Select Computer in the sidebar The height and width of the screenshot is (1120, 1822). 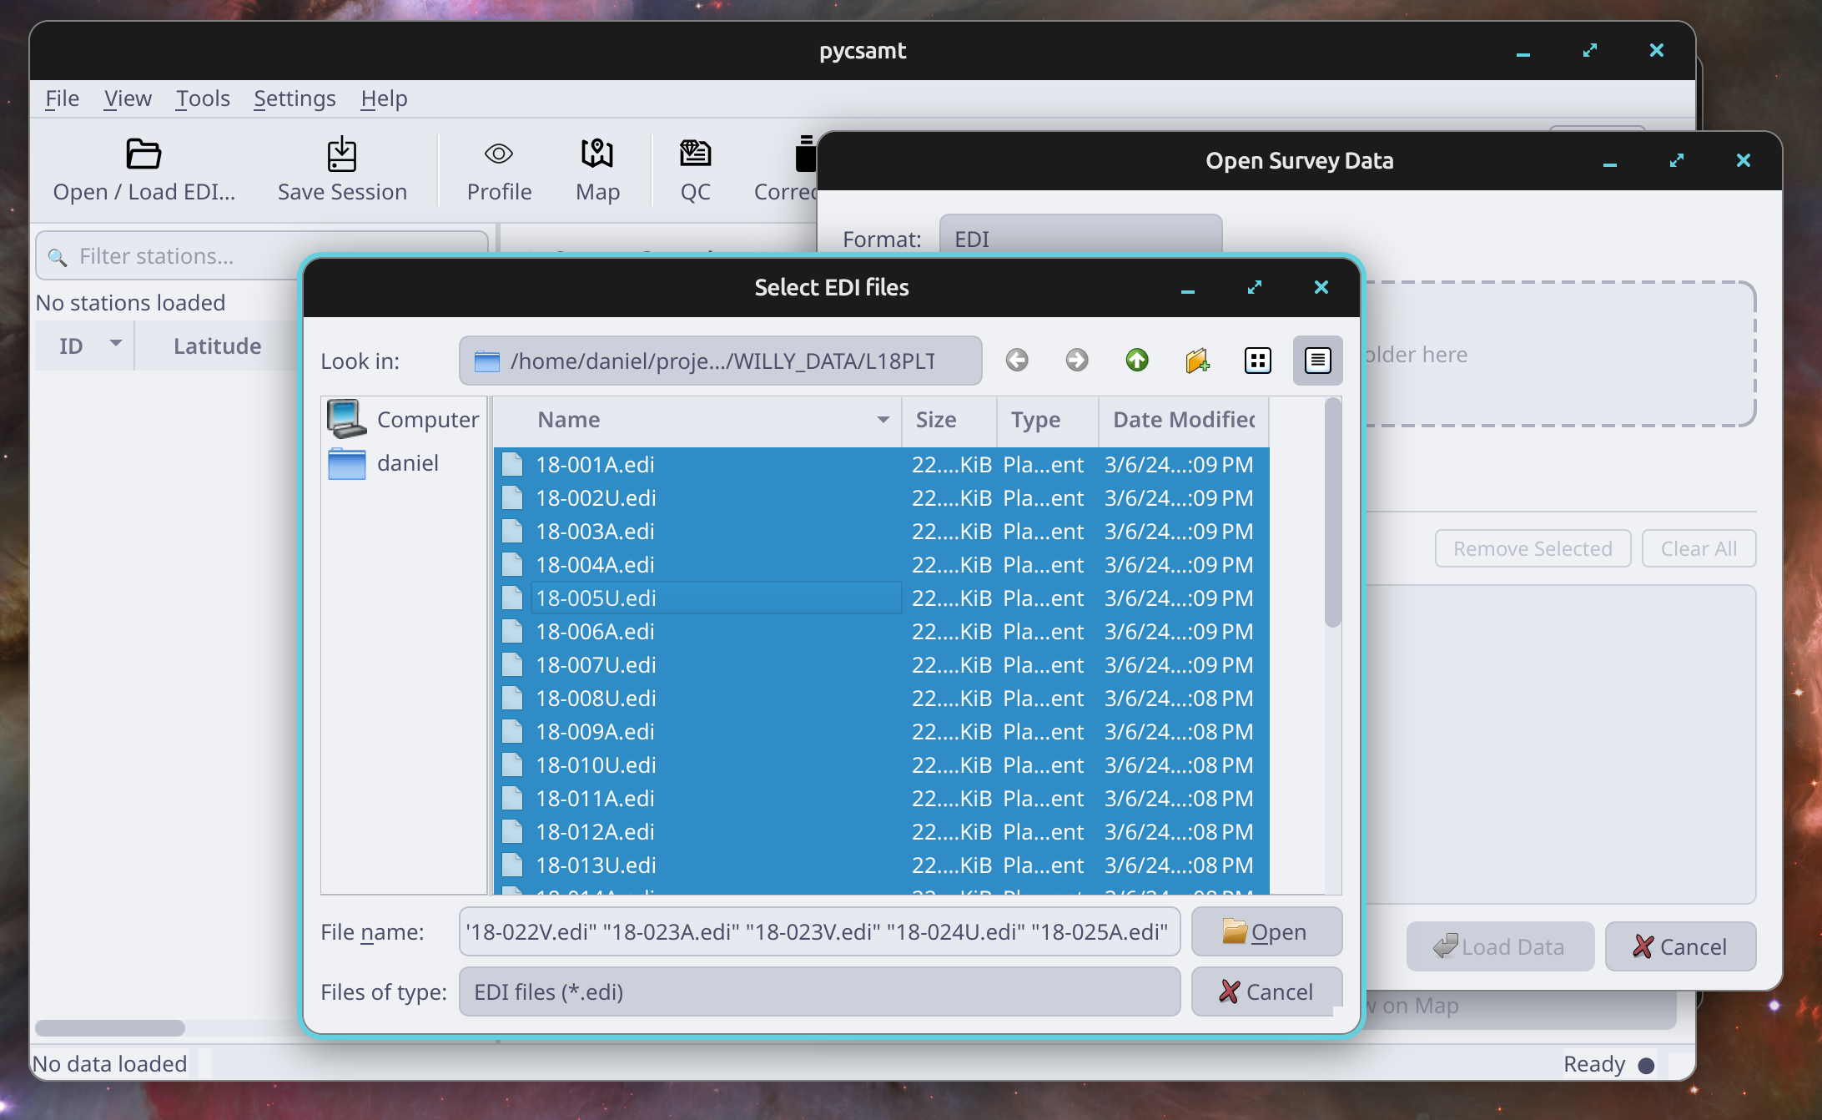click(404, 419)
